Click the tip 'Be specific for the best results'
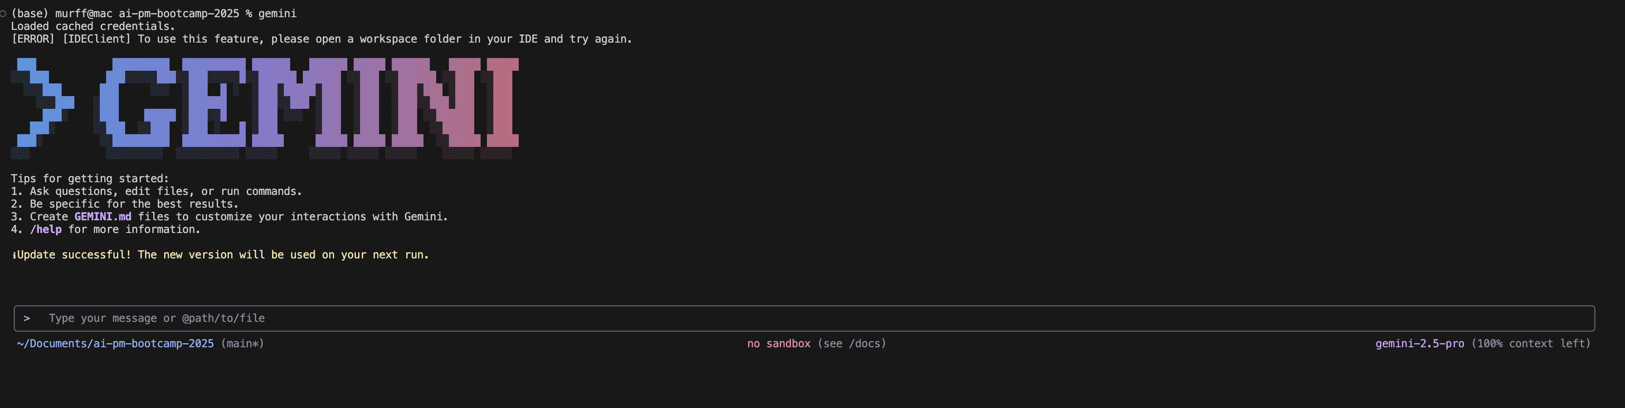This screenshot has height=408, width=1625. (134, 204)
